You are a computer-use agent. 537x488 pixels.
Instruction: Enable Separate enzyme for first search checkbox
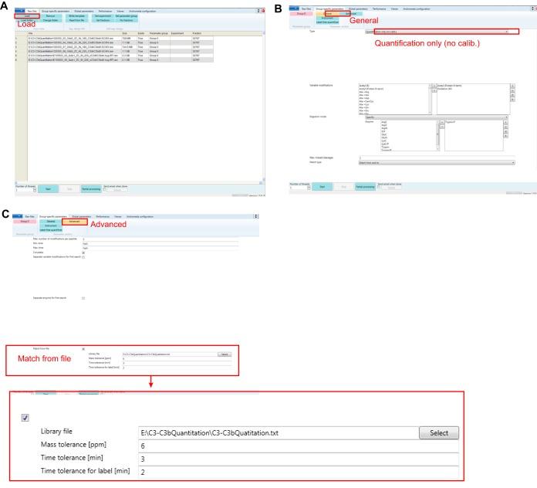[x=83, y=297]
